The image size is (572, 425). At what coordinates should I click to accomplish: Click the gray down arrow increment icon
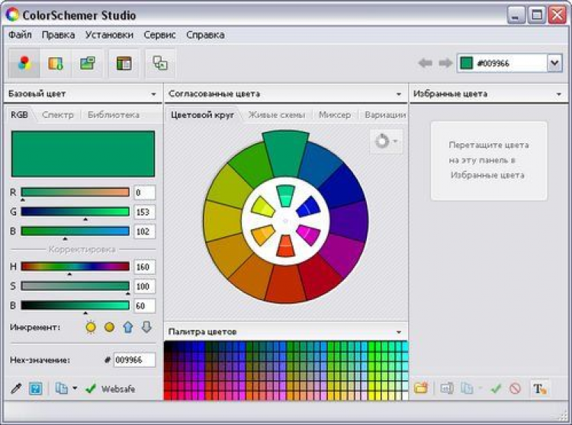coord(146,327)
